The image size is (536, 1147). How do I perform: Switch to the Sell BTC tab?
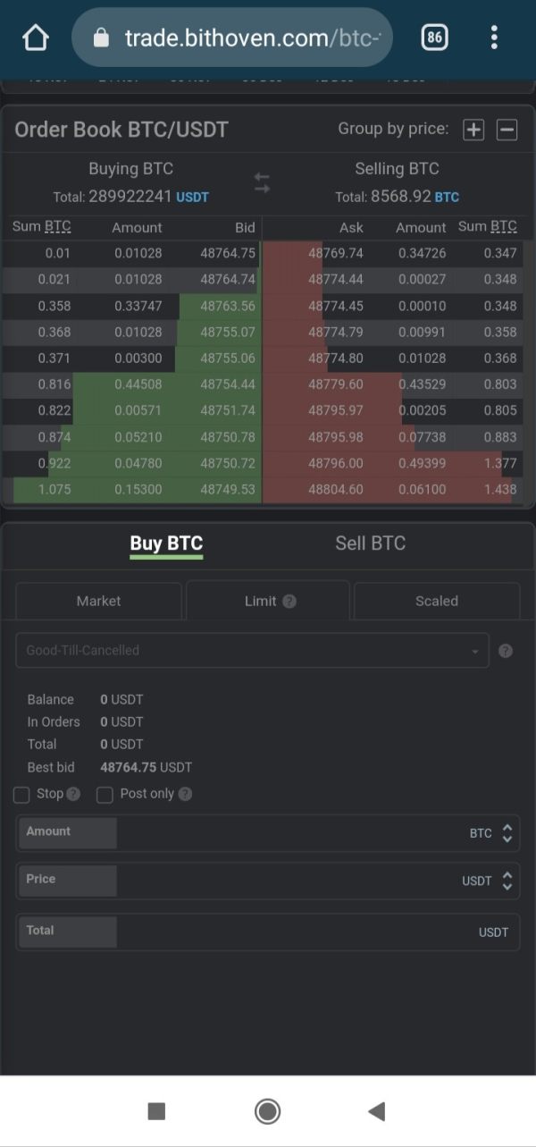(370, 544)
